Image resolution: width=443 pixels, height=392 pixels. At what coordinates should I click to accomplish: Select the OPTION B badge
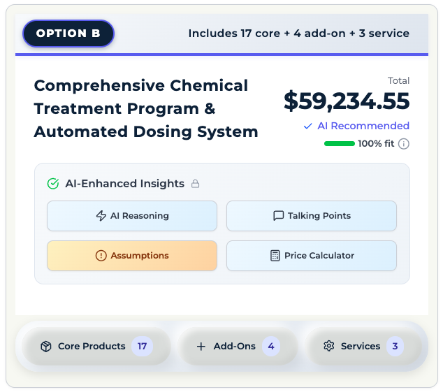68,34
